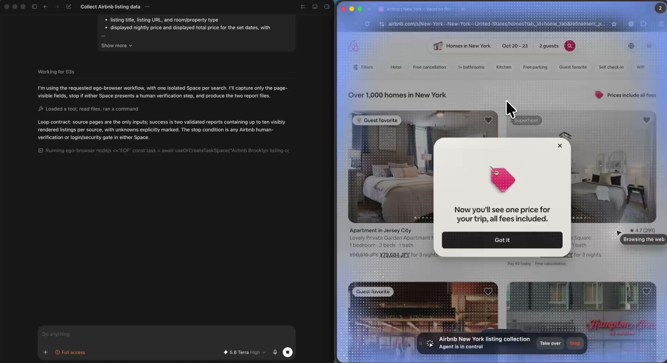The height and width of the screenshot is (363, 667).
Task: Focus the Do anything message input
Action: click(166, 334)
